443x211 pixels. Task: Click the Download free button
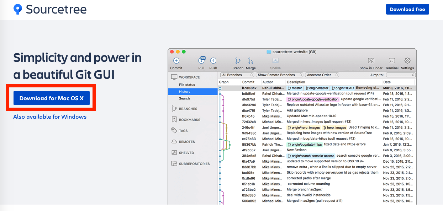click(407, 9)
